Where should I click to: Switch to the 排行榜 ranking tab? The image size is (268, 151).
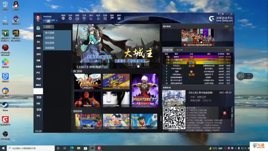tap(179, 50)
